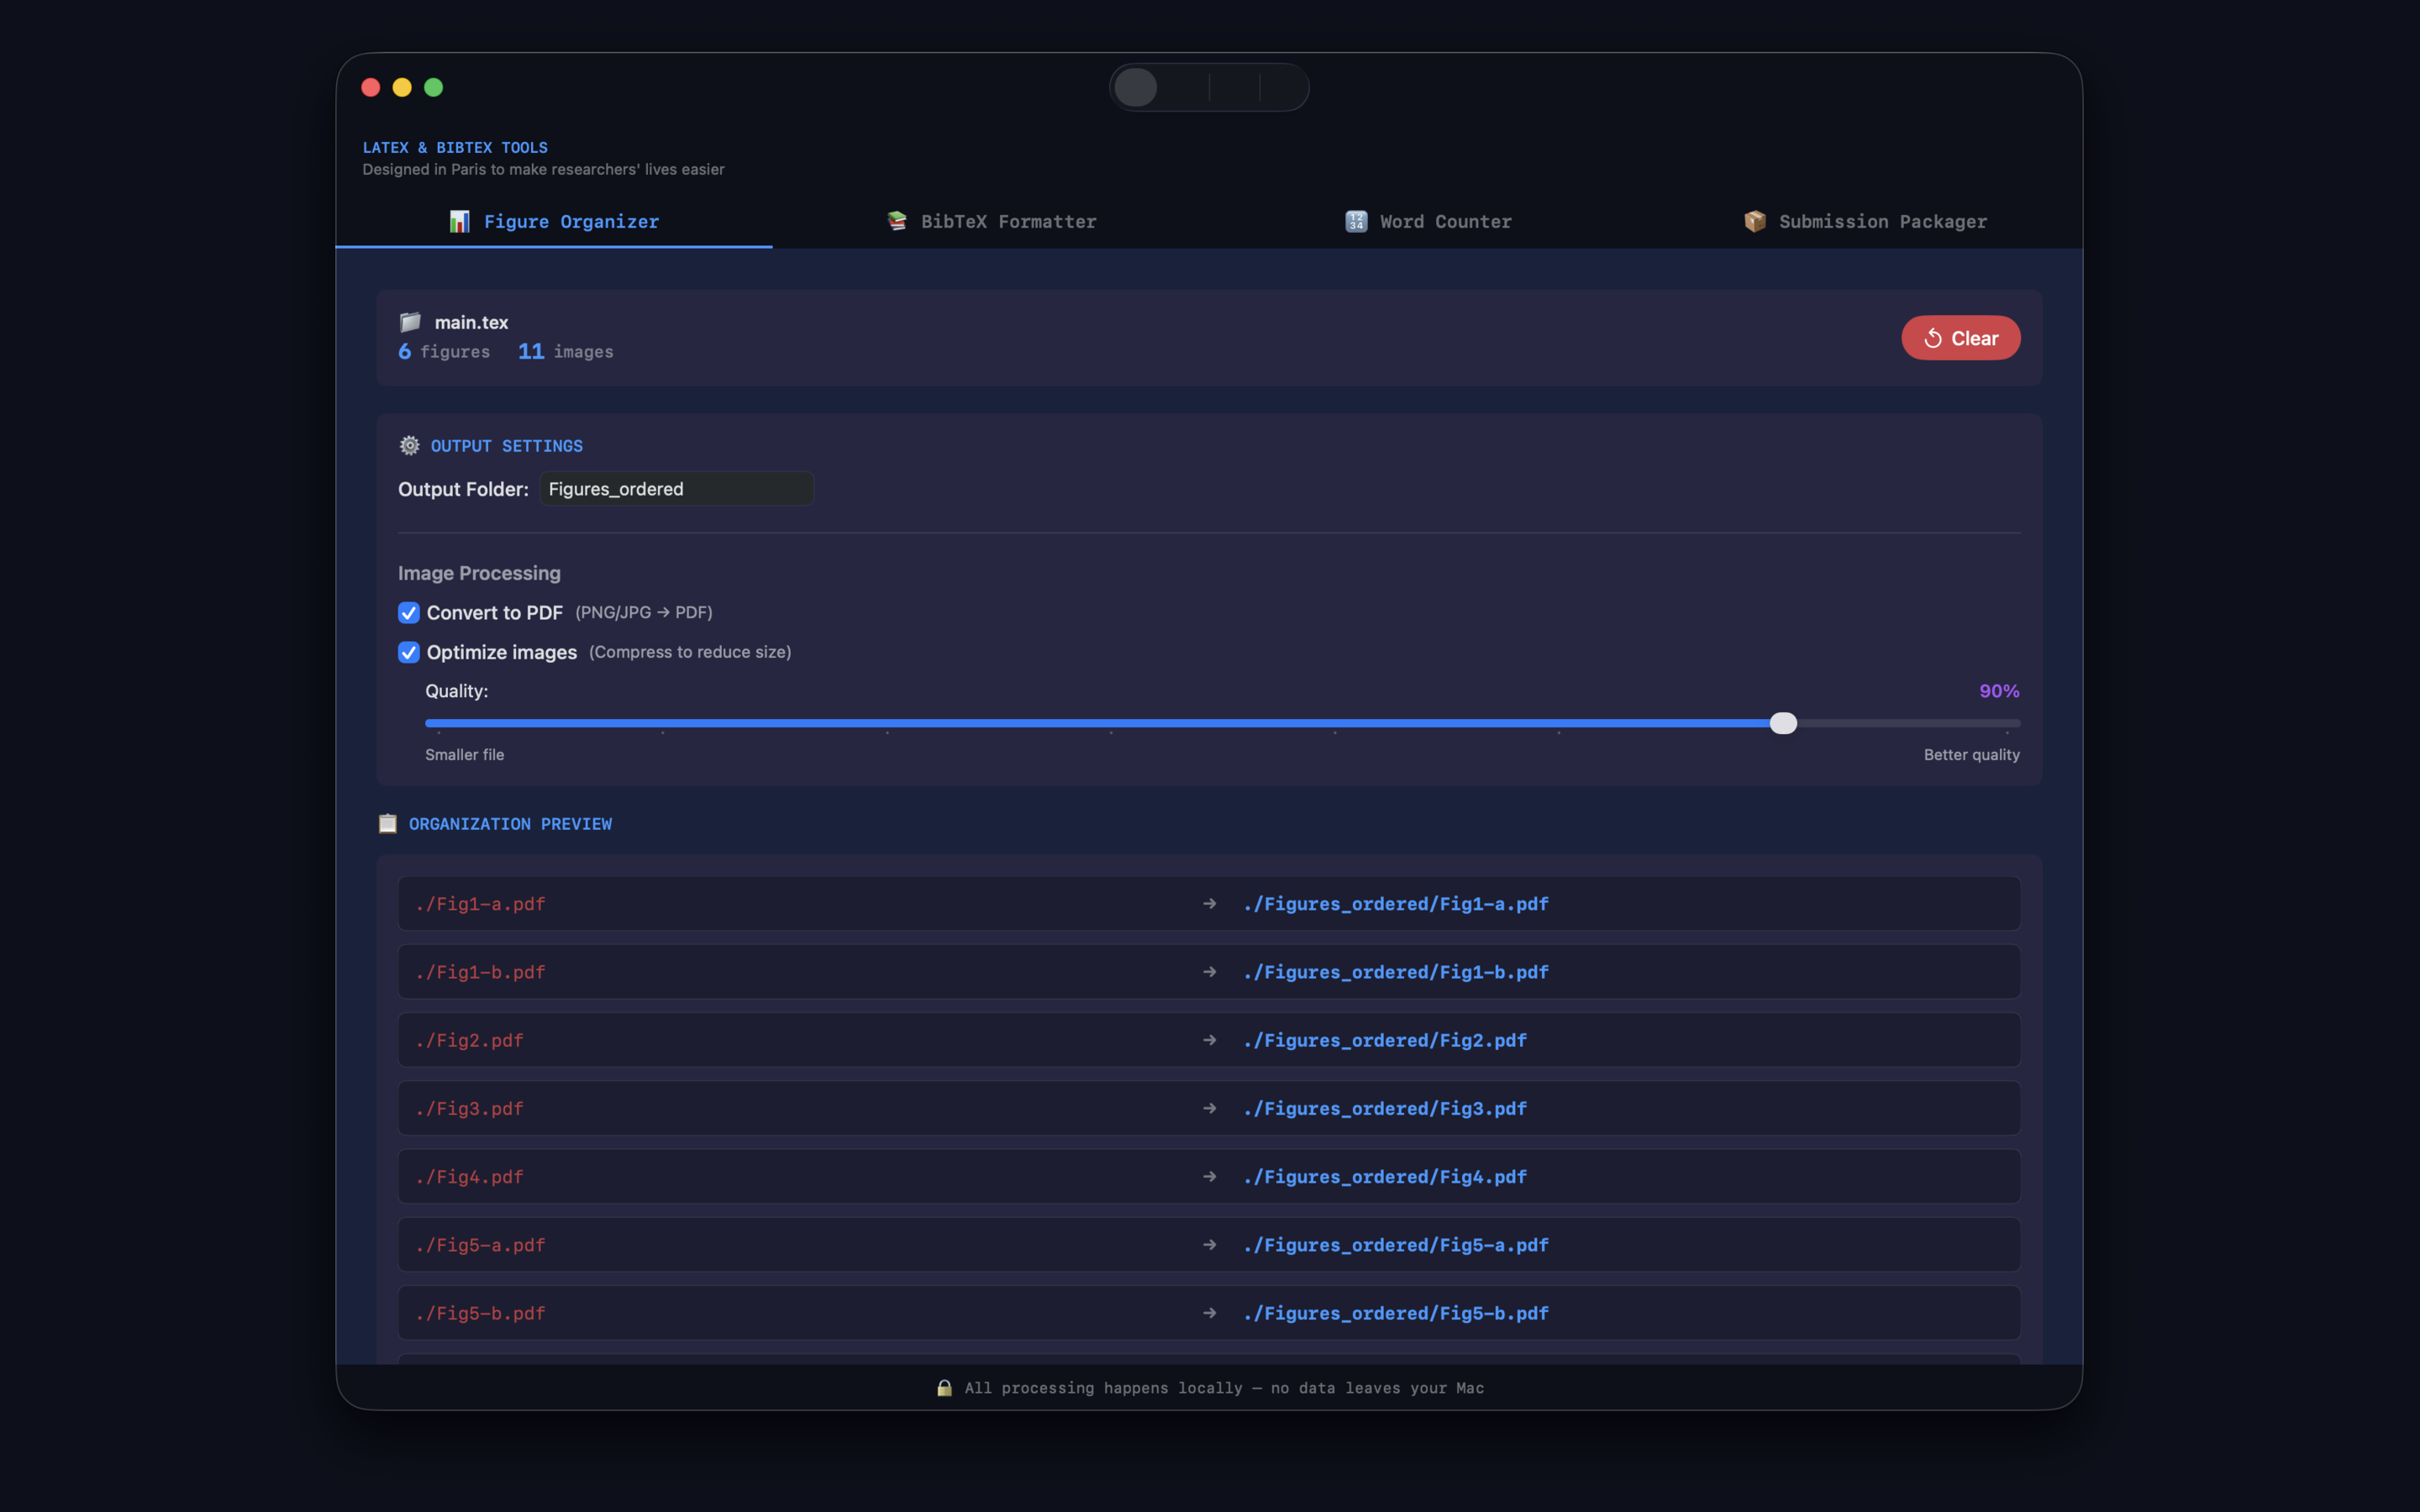Click destination ./Figures_ordered/Fig4.pdf
Image resolution: width=2420 pixels, height=1512 pixels.
click(1384, 1177)
